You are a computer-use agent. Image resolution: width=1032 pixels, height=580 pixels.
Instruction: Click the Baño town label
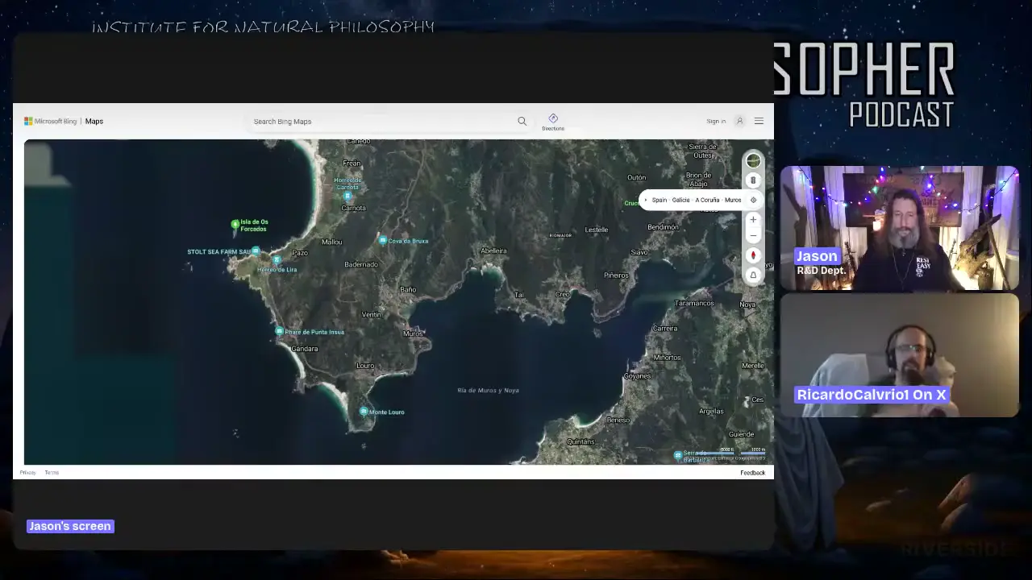[408, 289]
